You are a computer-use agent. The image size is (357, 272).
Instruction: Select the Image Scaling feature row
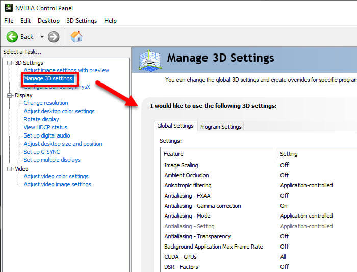(259, 165)
